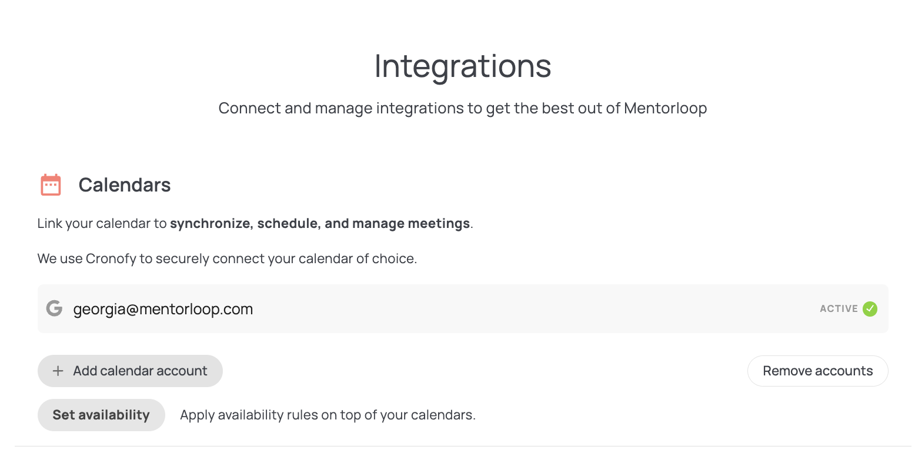Click the plus icon for adding calendar

click(58, 371)
